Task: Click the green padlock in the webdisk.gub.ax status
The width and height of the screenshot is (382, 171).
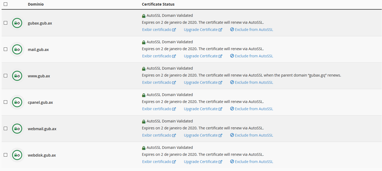Action: 144,148
